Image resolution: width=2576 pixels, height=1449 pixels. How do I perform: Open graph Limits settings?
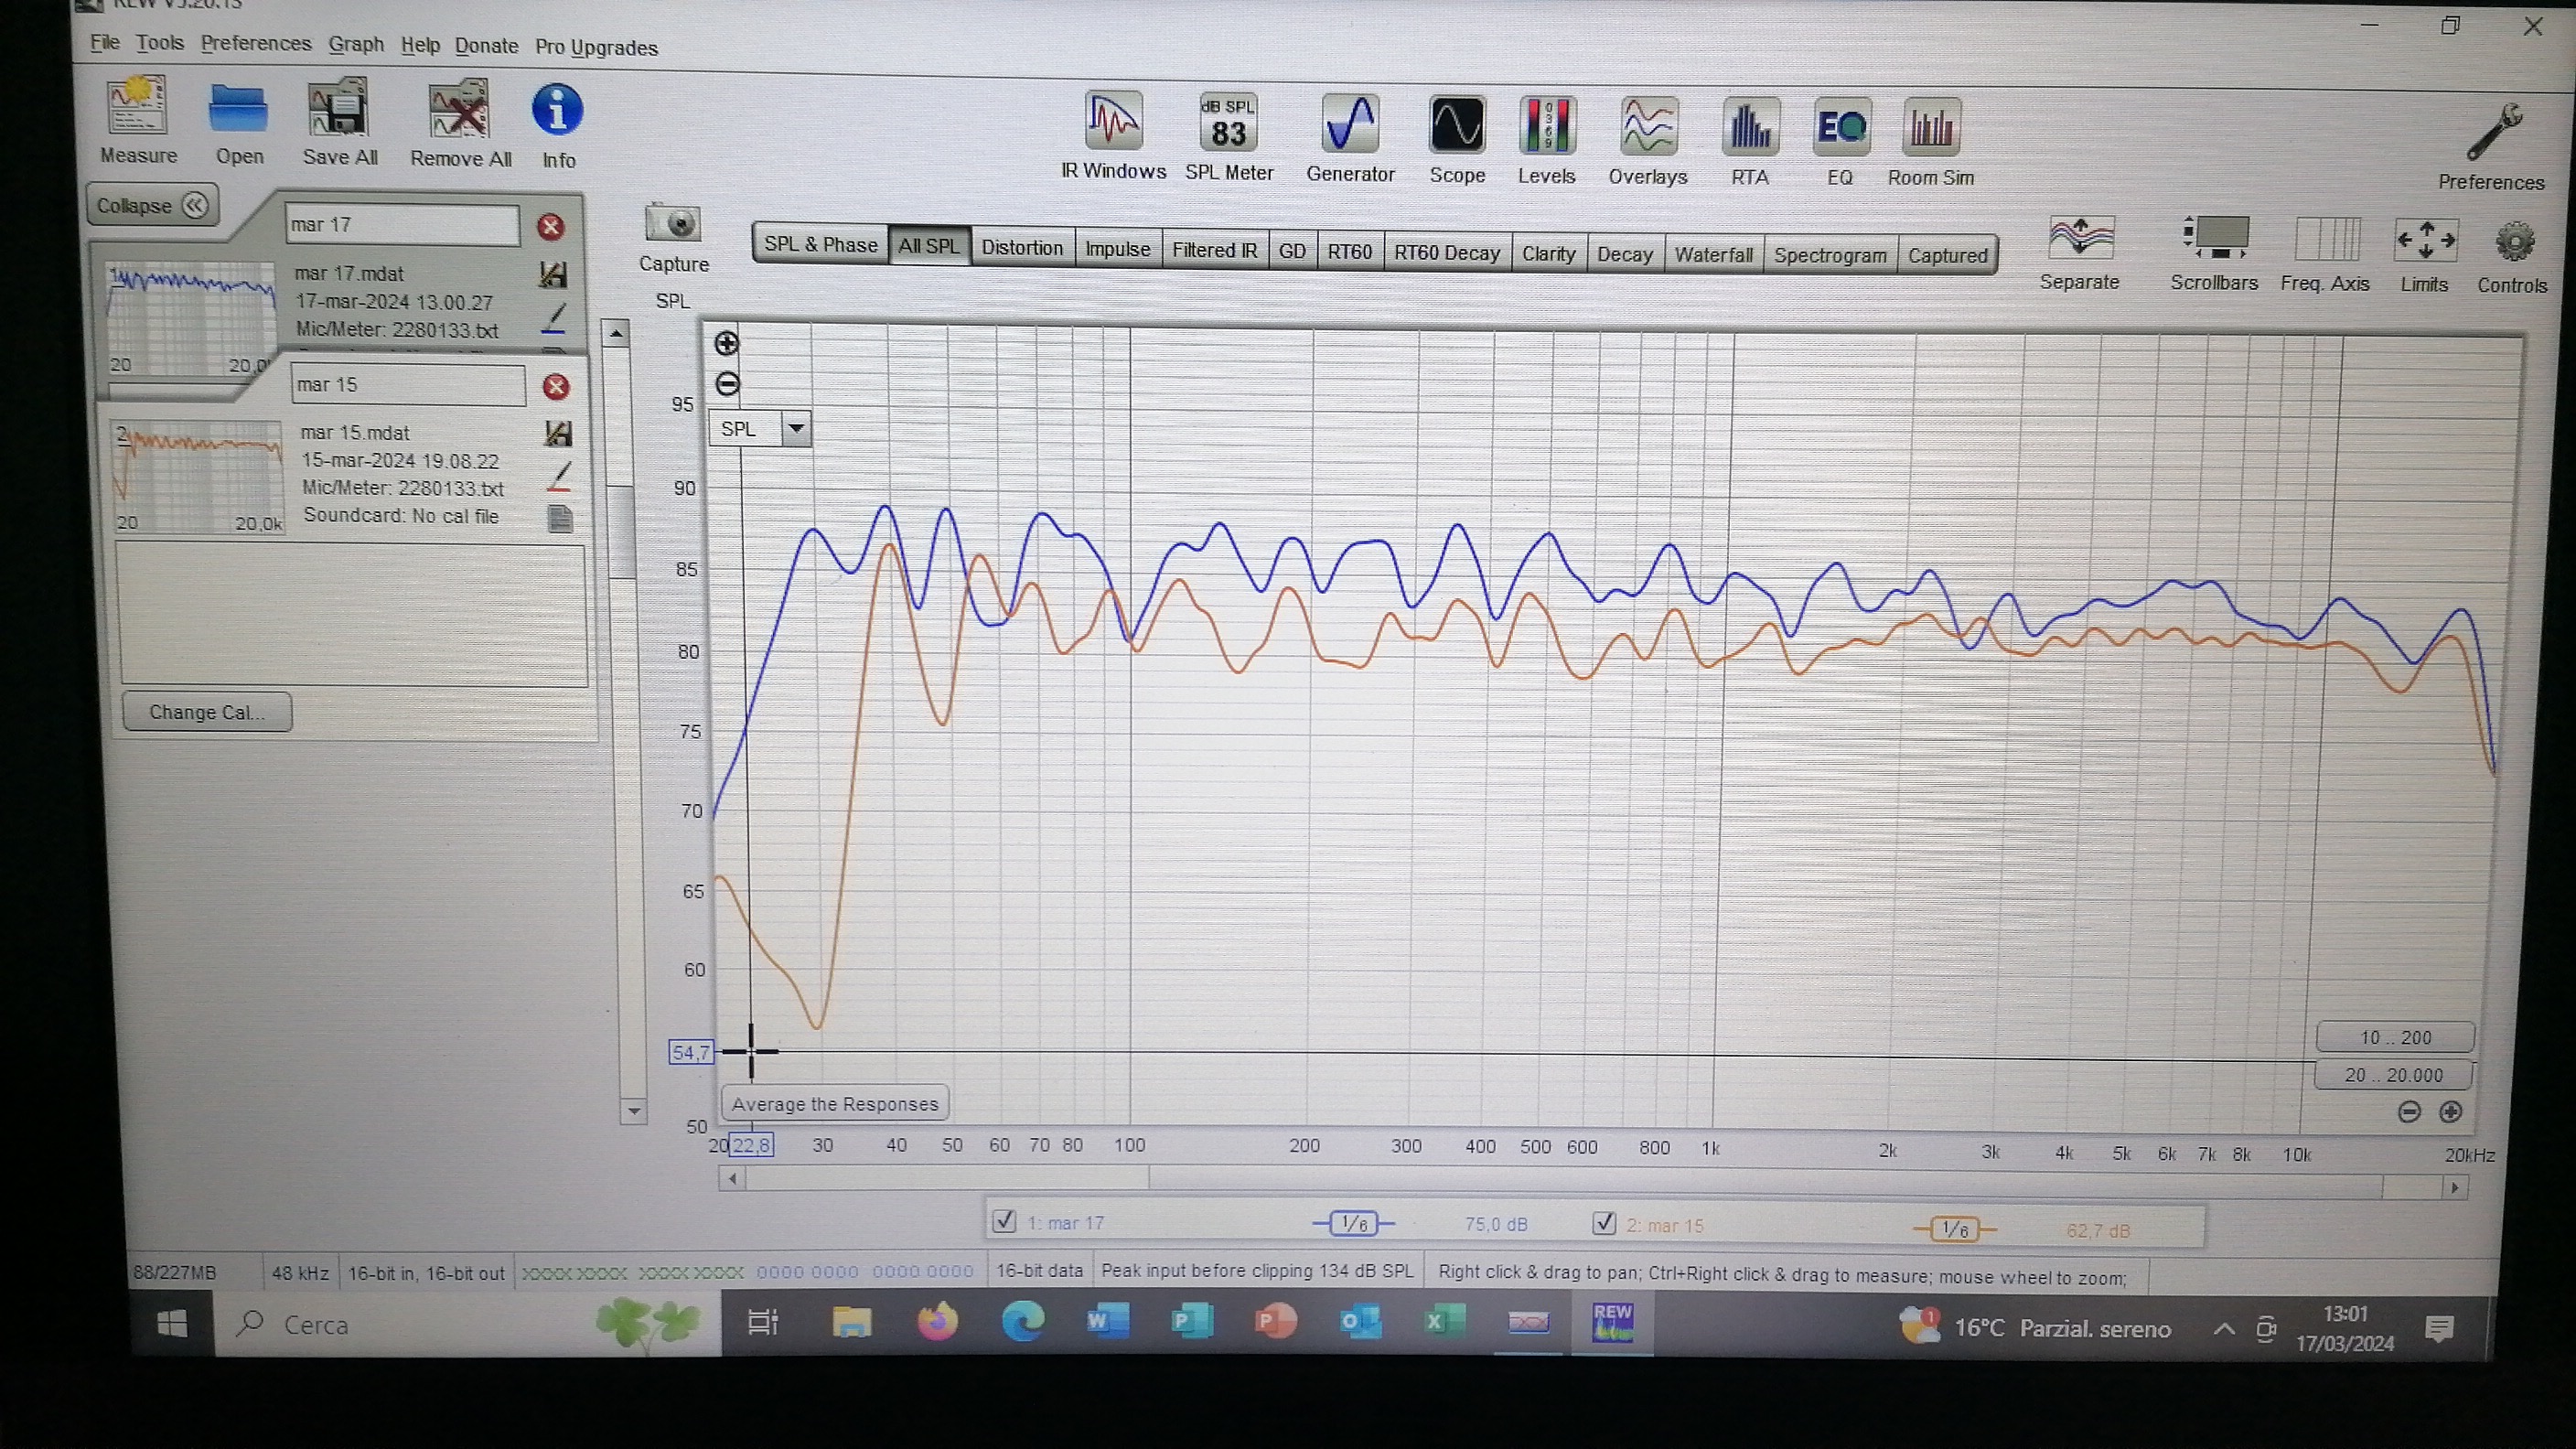[x=2425, y=241]
